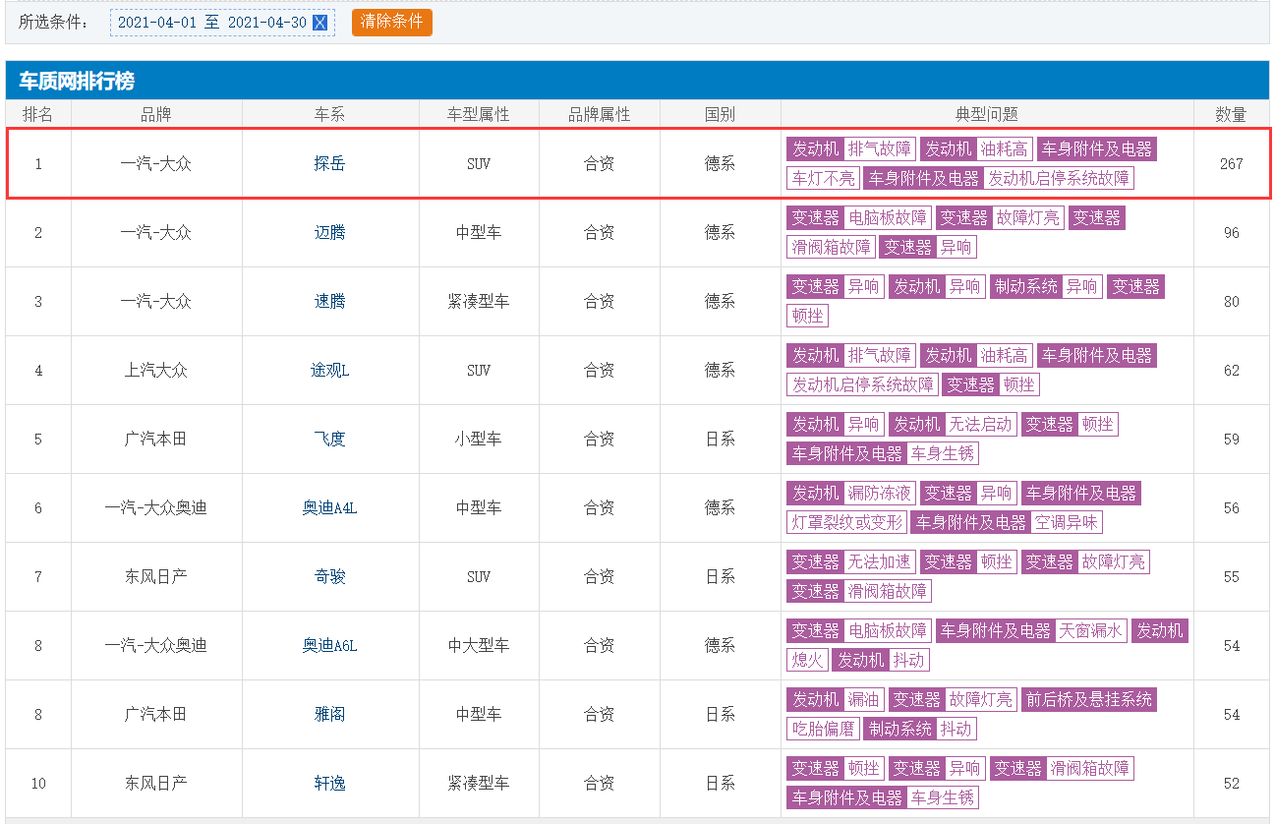The image size is (1275, 824).
Task: Click the 车型属性 column header
Action: (x=479, y=114)
